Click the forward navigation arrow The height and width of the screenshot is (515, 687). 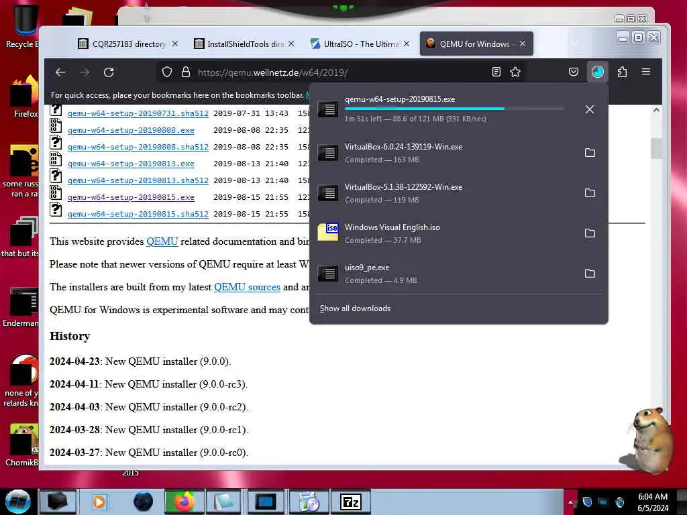tap(85, 72)
